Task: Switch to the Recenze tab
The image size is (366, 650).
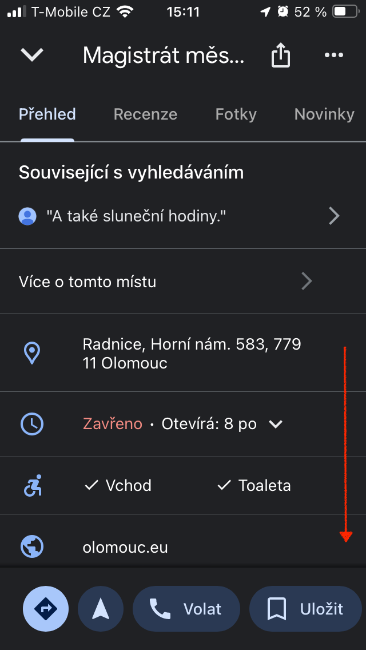Action: [x=145, y=114]
